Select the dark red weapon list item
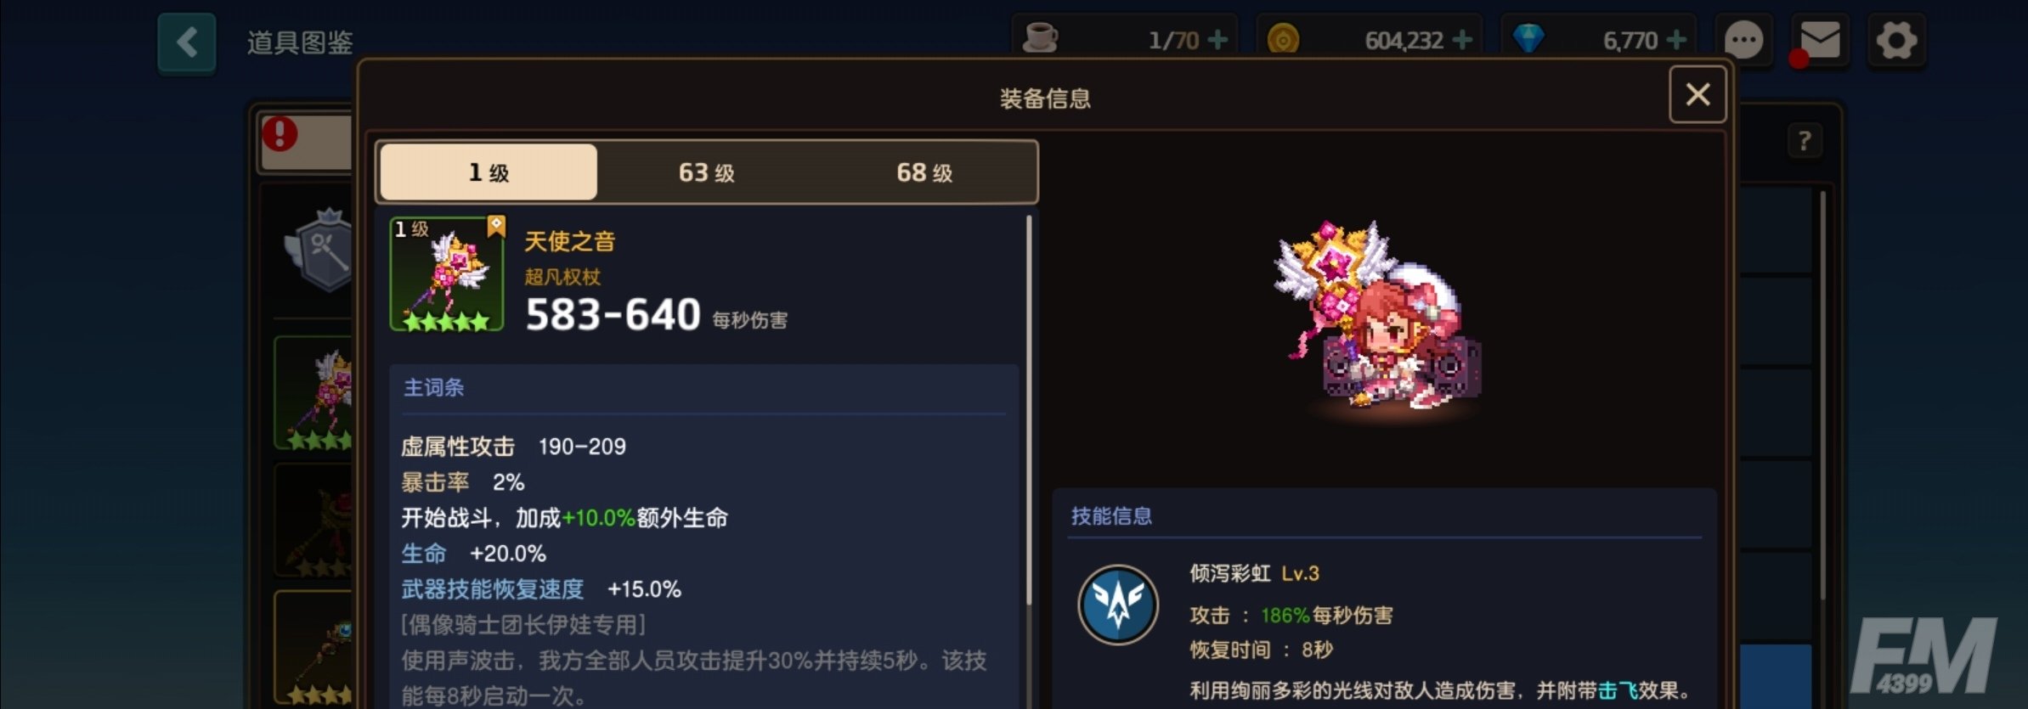 coord(314,520)
